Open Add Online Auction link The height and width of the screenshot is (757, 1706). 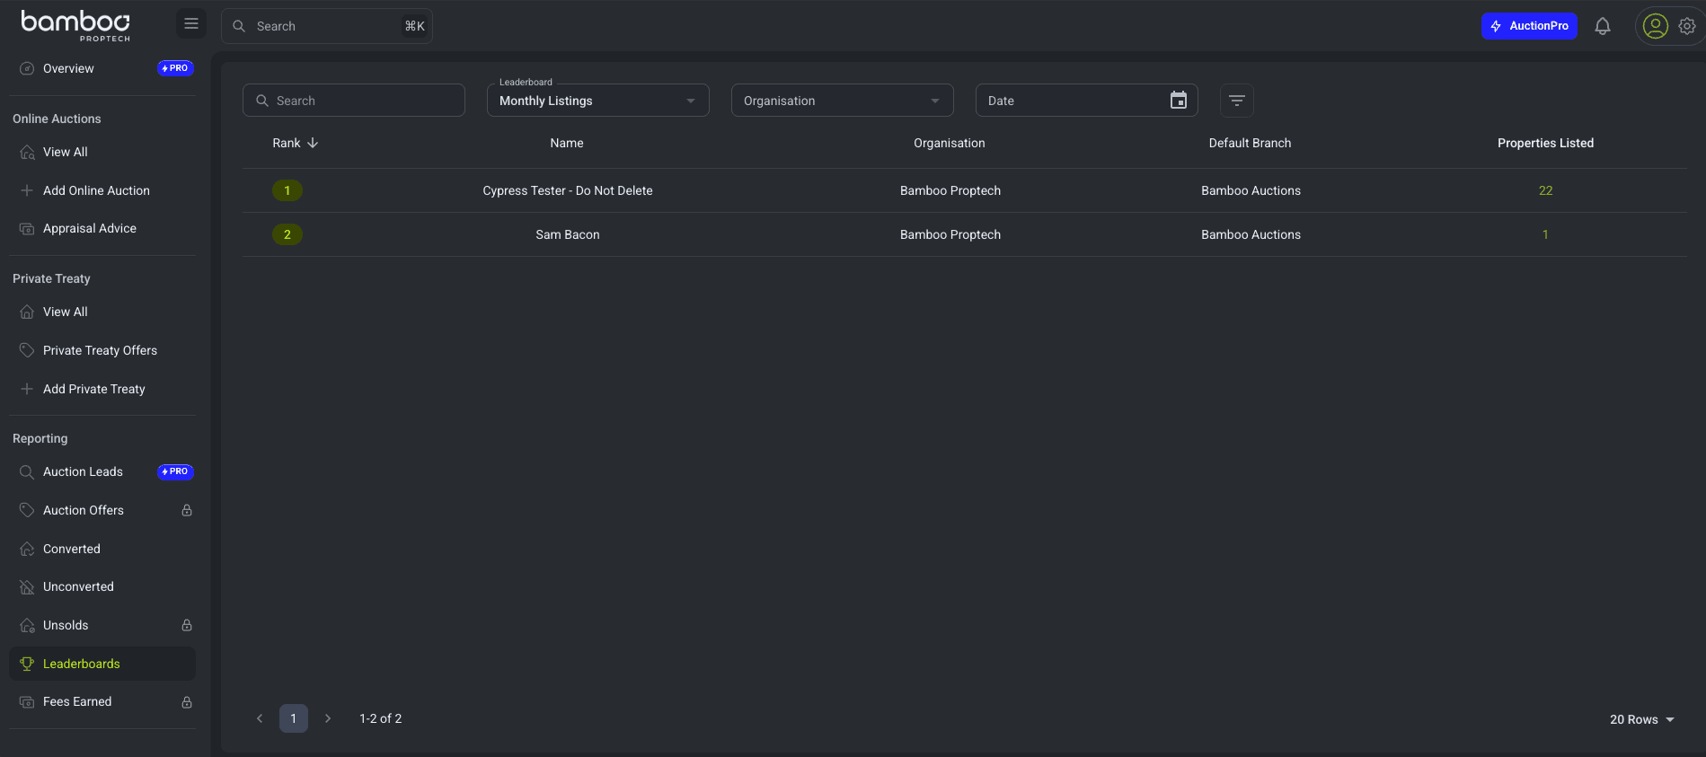point(96,190)
